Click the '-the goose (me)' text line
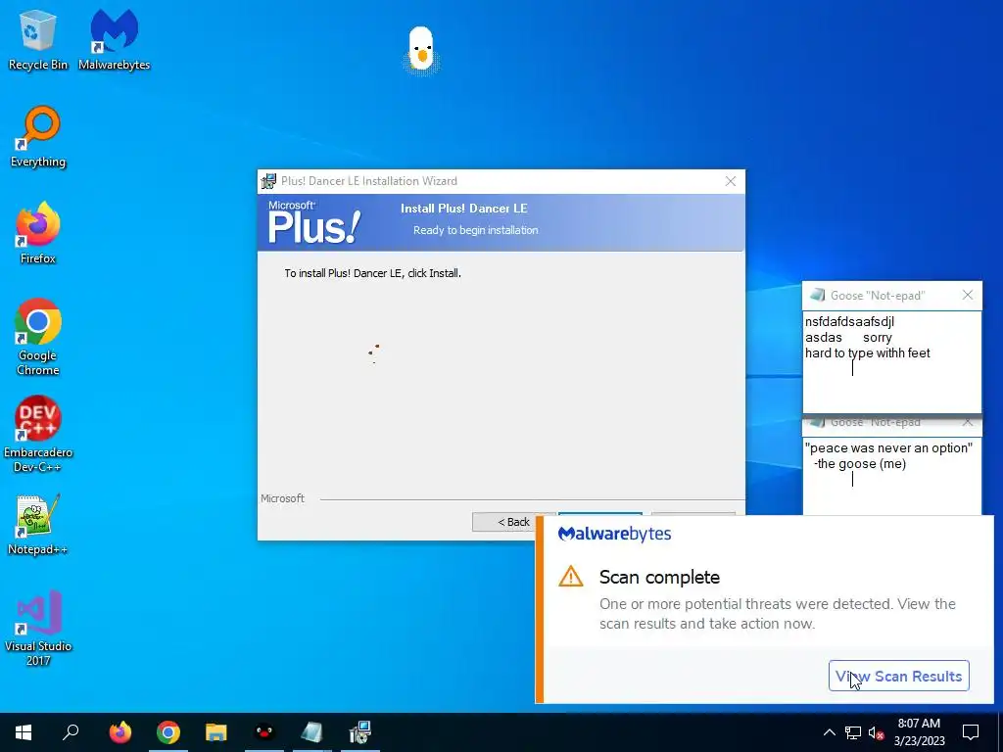This screenshot has height=752, width=1003. point(860,463)
